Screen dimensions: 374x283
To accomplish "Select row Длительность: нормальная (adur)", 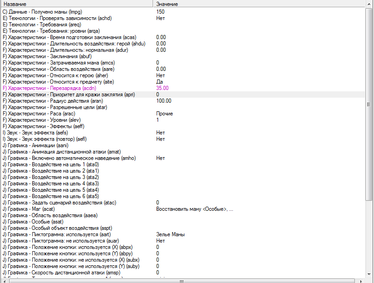I will pos(183,50).
